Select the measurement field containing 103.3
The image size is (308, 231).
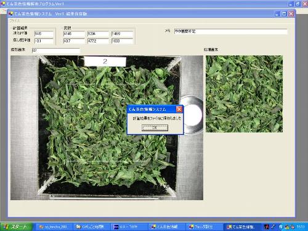(122, 41)
